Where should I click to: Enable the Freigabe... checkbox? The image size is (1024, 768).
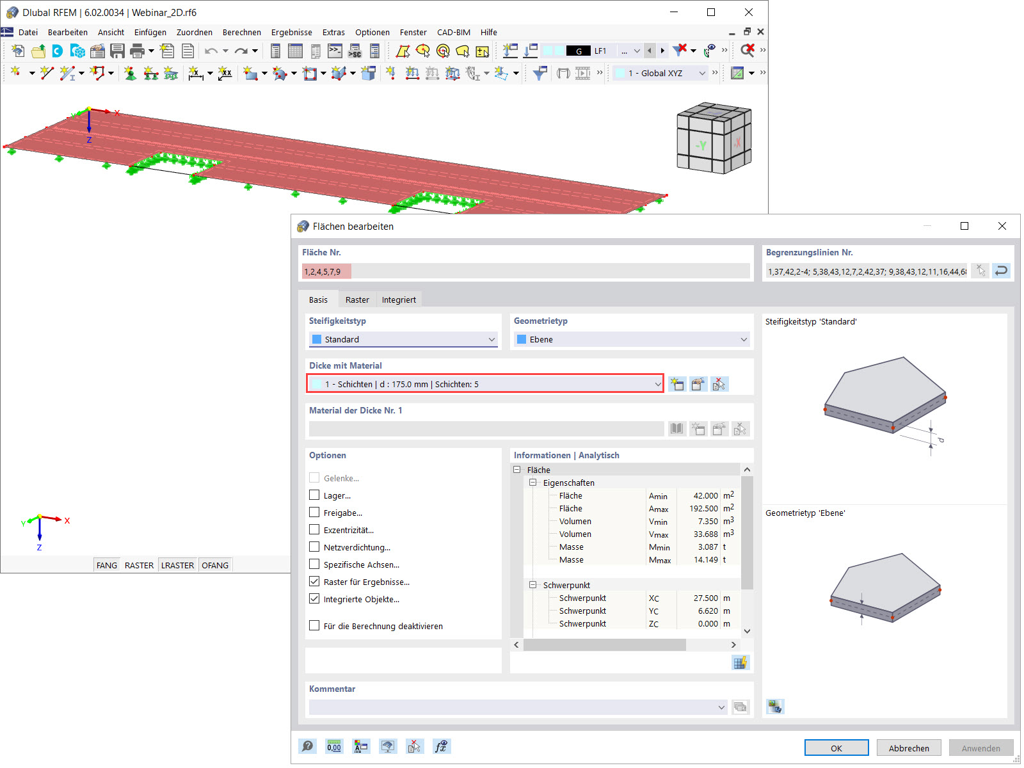point(314,512)
